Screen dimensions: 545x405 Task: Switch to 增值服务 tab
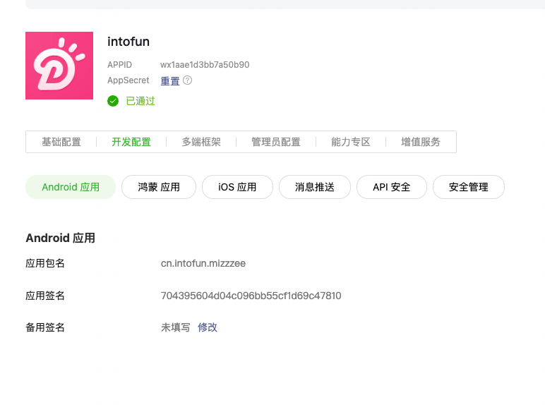[421, 142]
